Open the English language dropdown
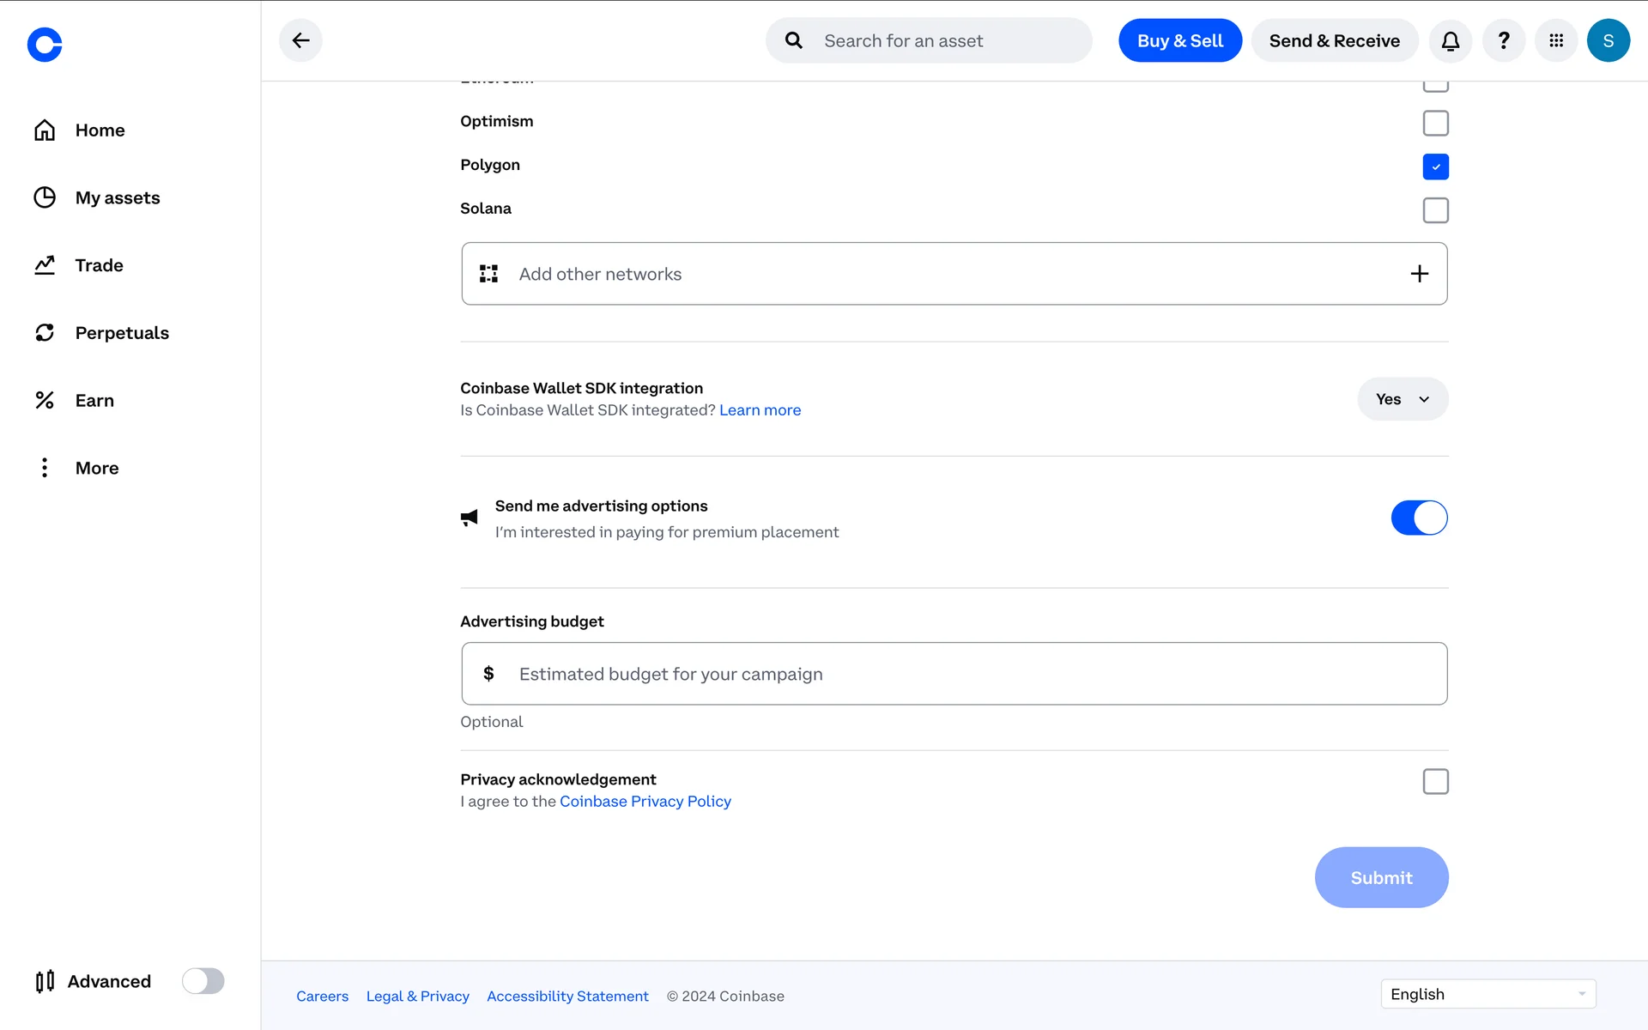Viewport: 1648px width, 1030px height. (x=1487, y=994)
